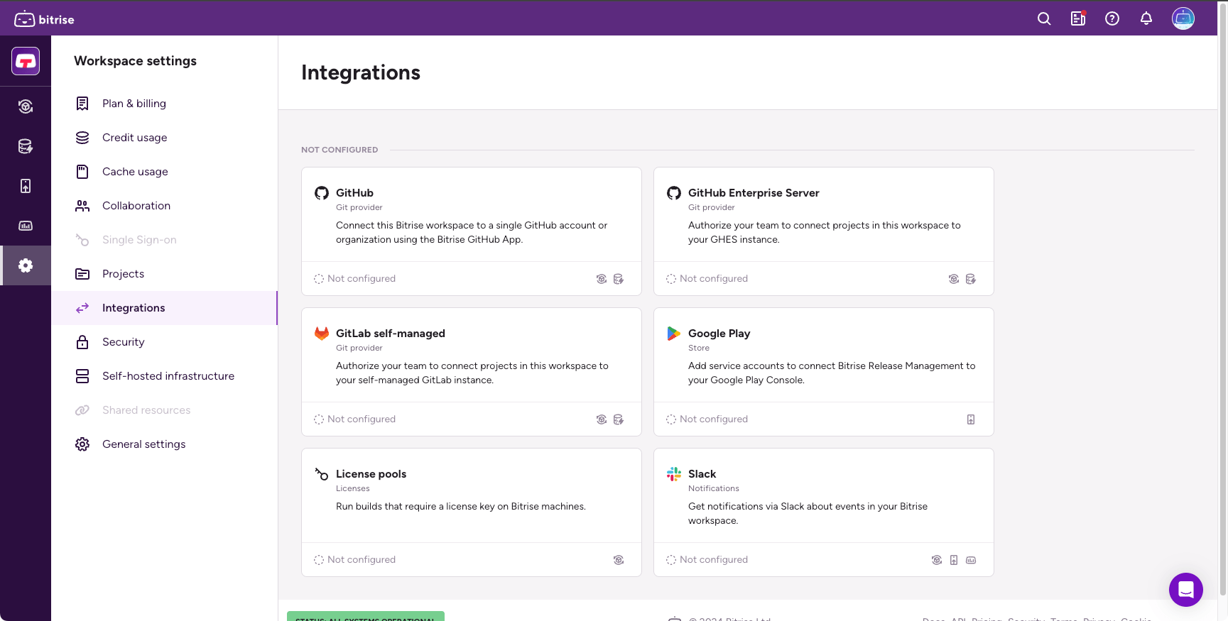The width and height of the screenshot is (1228, 621).
Task: Go to Plan & billing settings
Action: click(x=134, y=104)
